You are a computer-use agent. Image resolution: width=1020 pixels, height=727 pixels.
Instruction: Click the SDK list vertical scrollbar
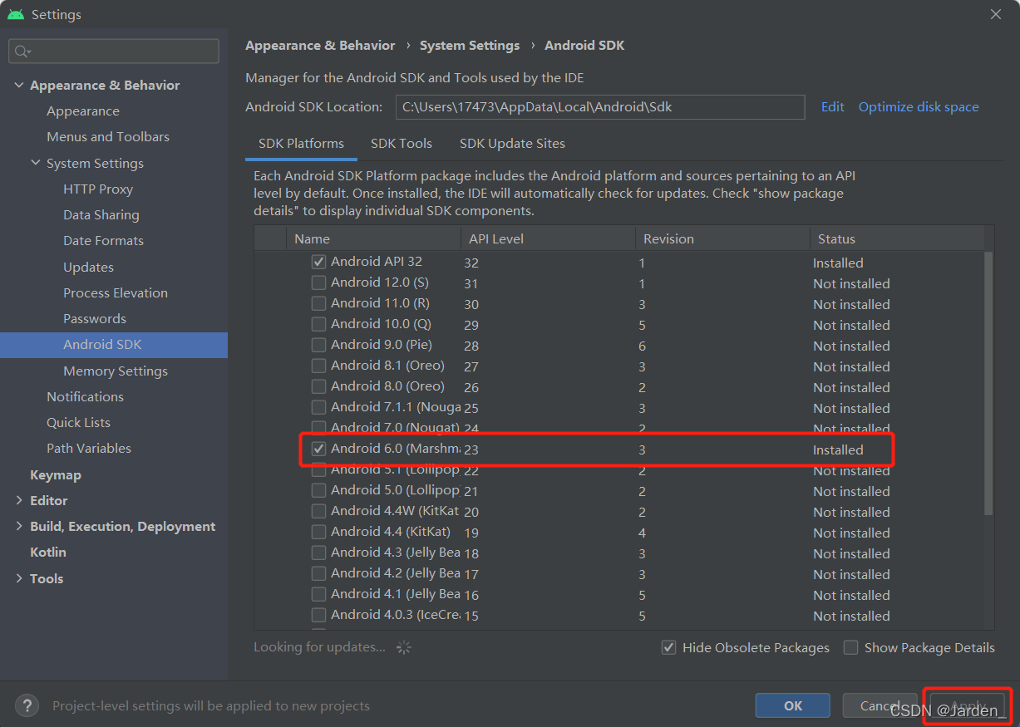pyautogui.click(x=988, y=382)
